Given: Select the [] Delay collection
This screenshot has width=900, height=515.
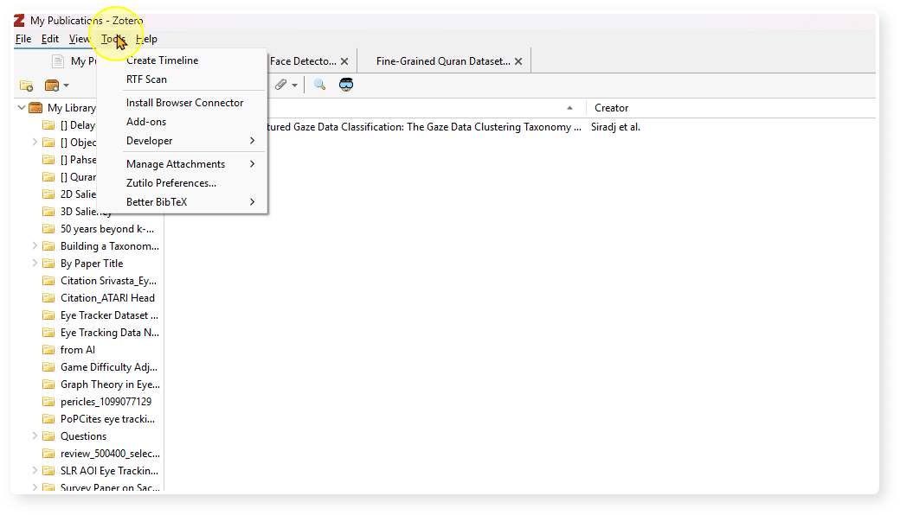Looking at the screenshot, I should 78,125.
